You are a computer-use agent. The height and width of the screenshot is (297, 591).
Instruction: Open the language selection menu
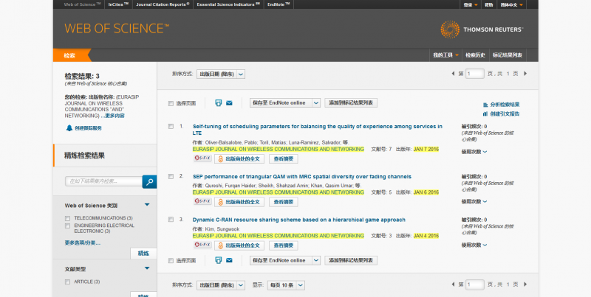point(511,5)
